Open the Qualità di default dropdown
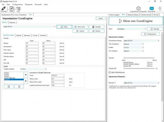This screenshot has height=122, width=164. click(x=33, y=69)
